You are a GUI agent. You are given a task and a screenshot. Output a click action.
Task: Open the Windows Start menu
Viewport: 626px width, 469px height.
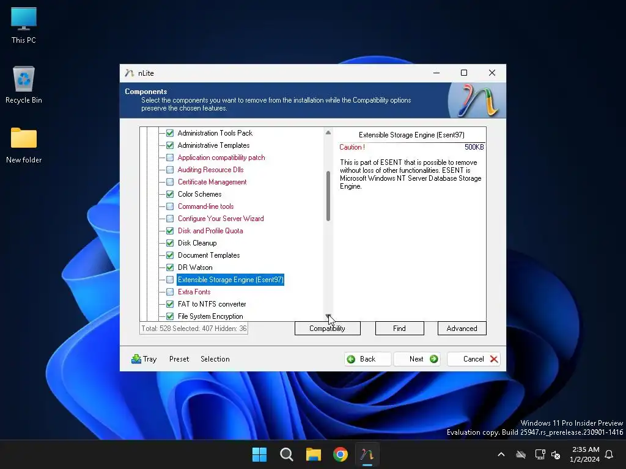[x=259, y=454]
